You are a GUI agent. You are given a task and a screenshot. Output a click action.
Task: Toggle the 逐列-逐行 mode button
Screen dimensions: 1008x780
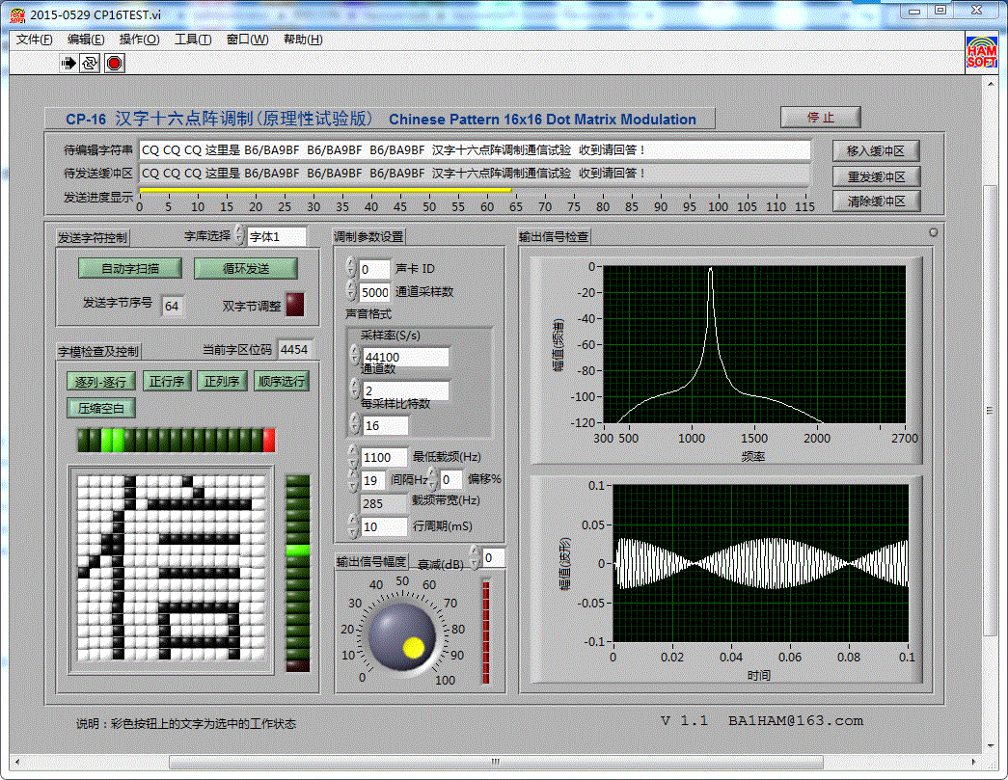(101, 382)
